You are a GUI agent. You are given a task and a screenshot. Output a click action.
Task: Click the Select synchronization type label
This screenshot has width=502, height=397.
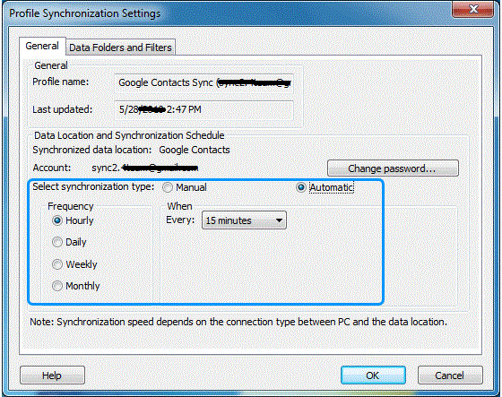click(93, 186)
